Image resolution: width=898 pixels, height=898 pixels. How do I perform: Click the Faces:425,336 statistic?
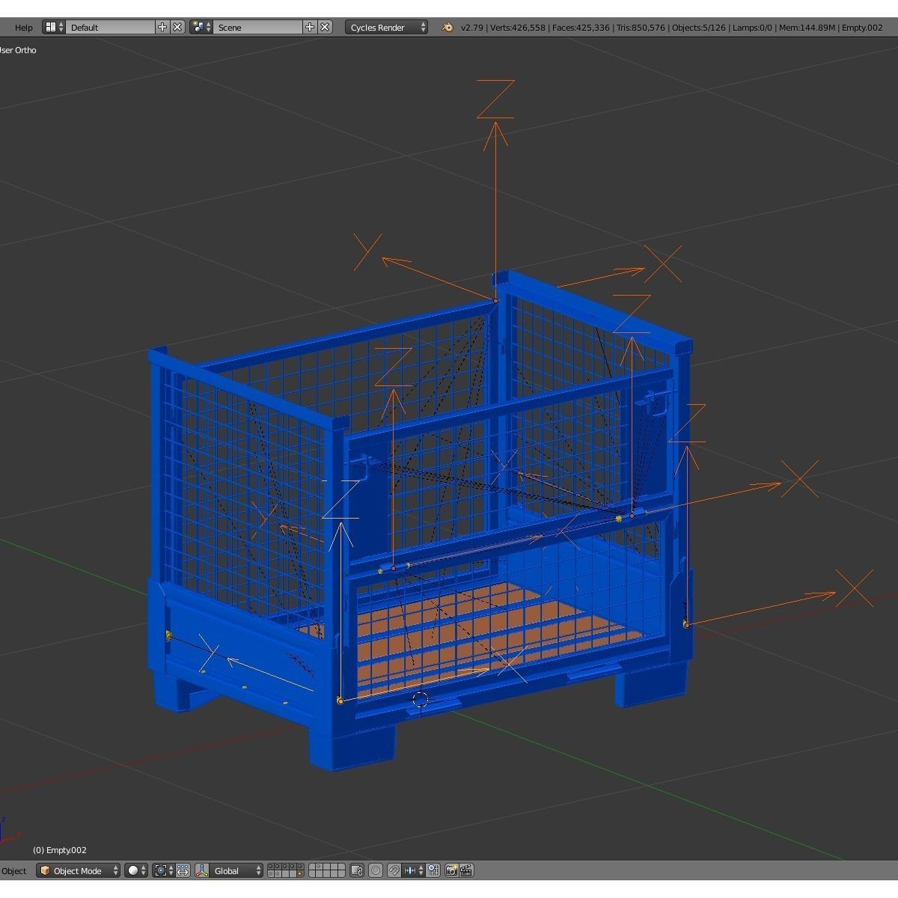point(580,28)
